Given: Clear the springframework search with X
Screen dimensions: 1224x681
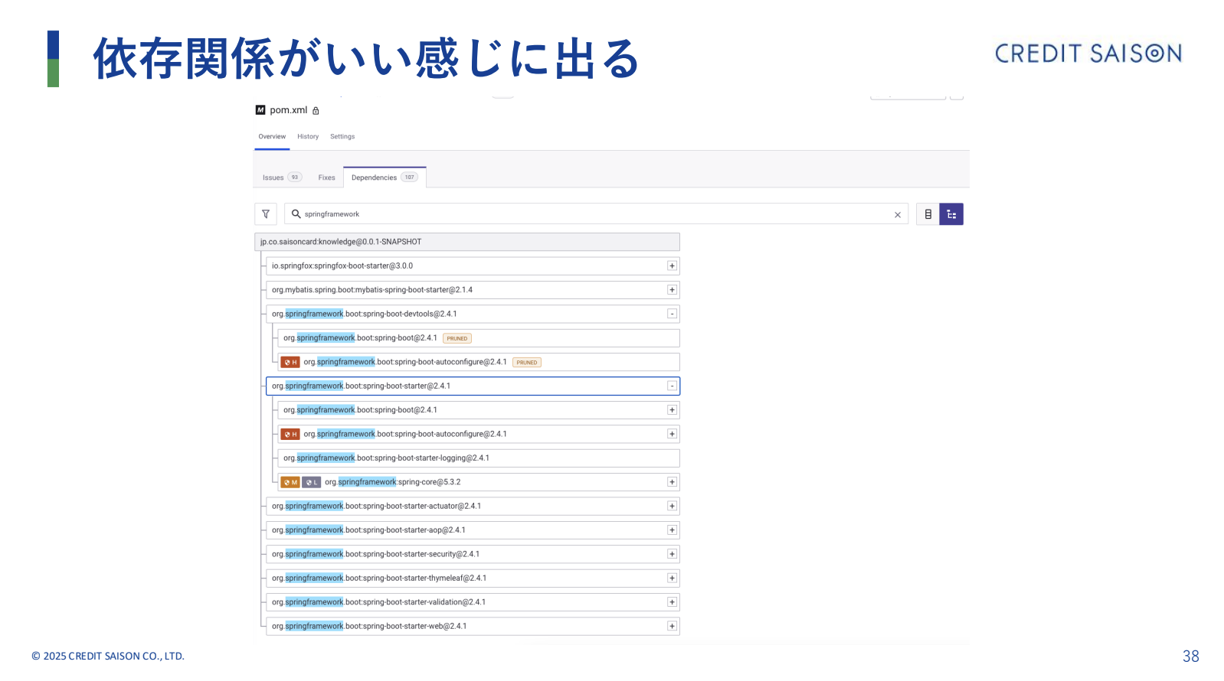Looking at the screenshot, I should click(898, 215).
